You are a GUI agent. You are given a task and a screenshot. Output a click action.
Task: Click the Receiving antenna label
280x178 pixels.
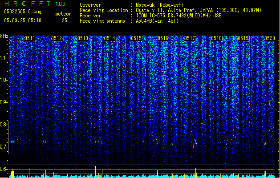click(x=102, y=21)
